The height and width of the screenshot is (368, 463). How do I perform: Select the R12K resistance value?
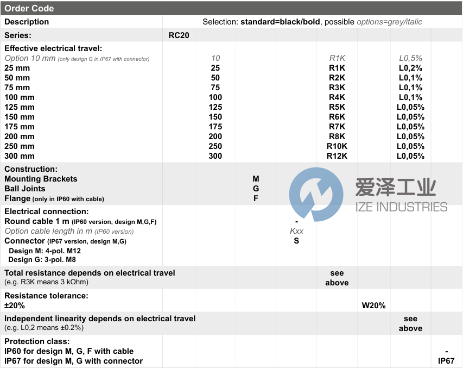pos(337,156)
